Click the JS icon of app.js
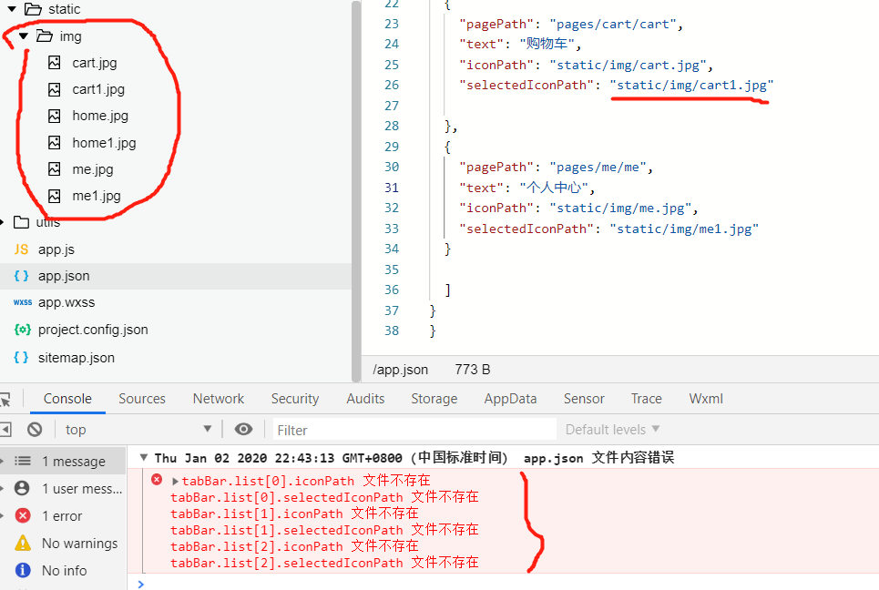 (x=21, y=249)
